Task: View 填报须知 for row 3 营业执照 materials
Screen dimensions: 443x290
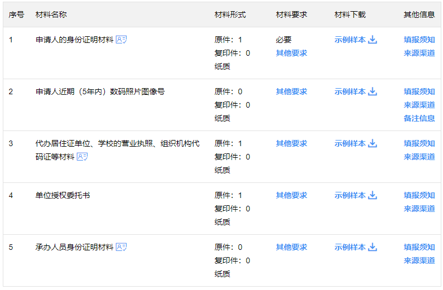Action: (x=419, y=143)
